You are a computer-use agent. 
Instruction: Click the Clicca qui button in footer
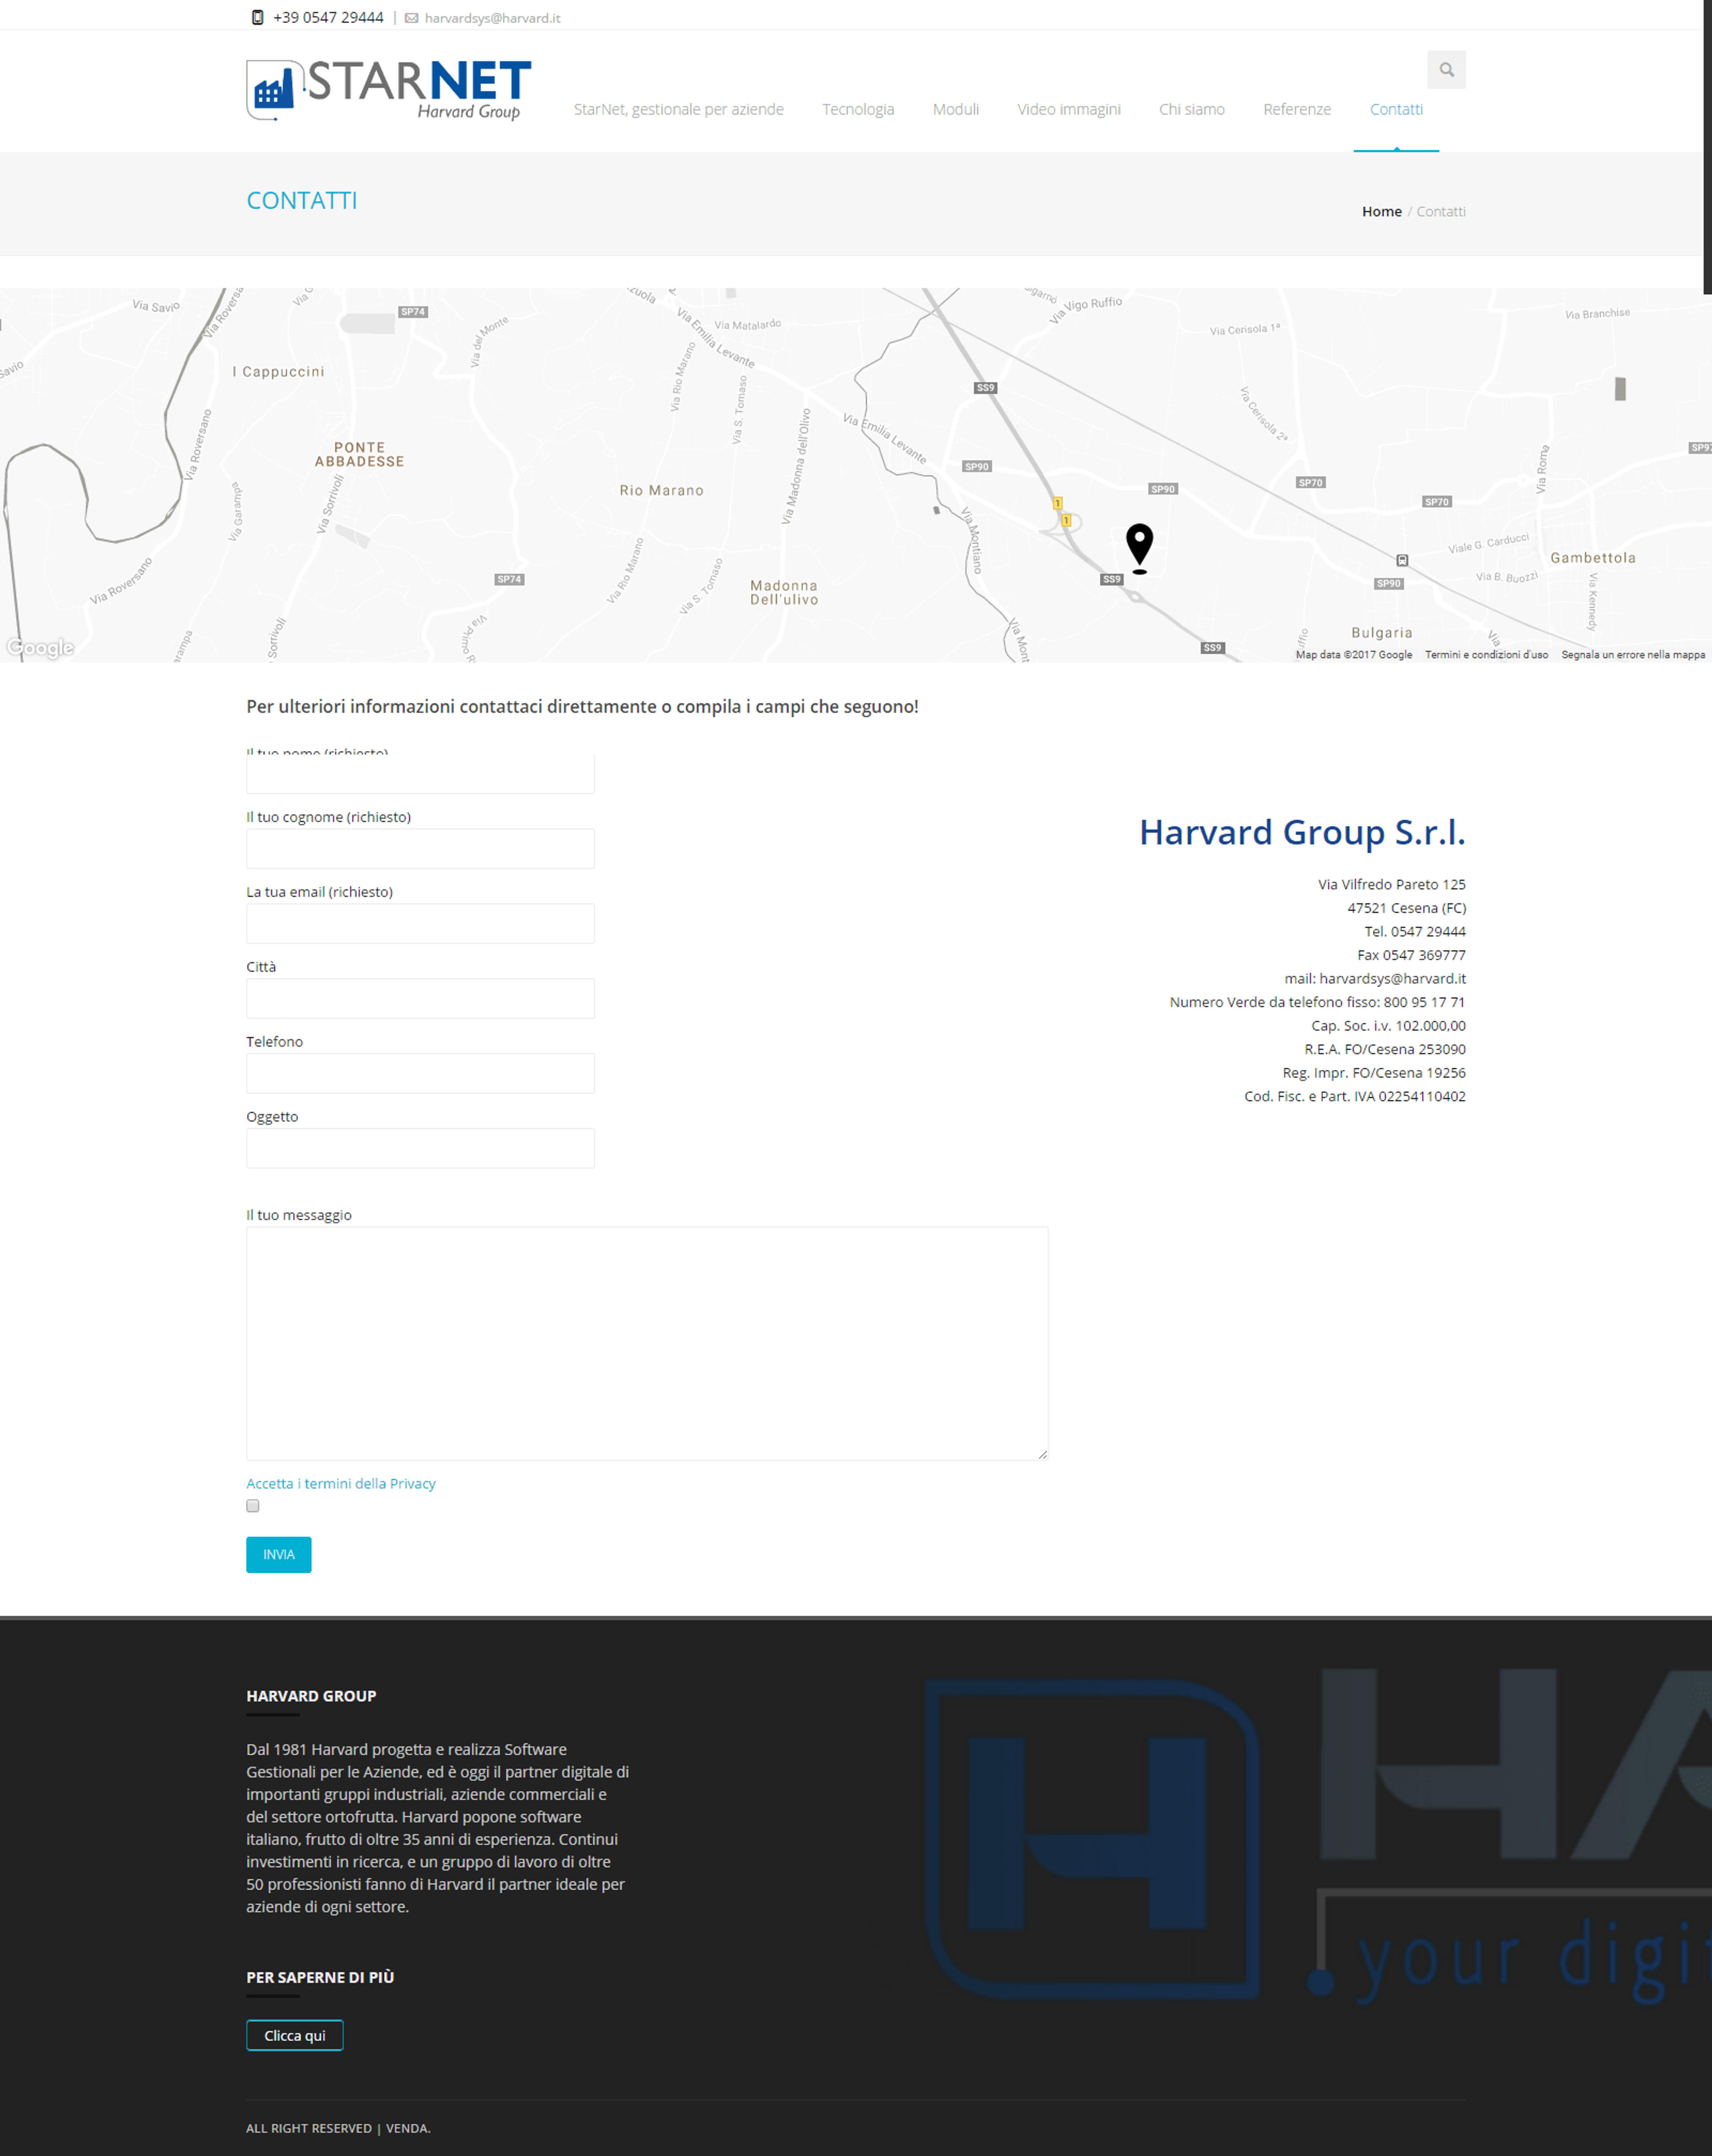click(295, 2036)
